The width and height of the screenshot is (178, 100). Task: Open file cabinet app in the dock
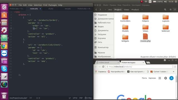pos(4,22)
